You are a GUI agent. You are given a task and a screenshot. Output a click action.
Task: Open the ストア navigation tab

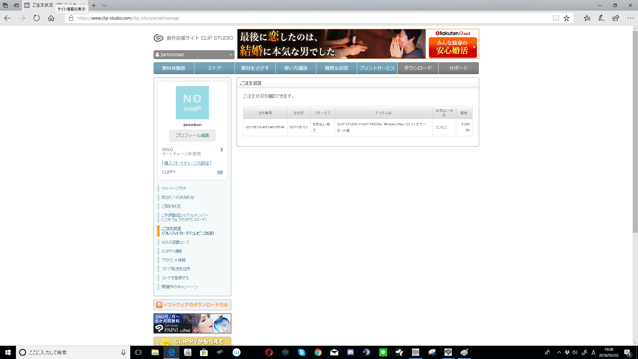tap(214, 68)
